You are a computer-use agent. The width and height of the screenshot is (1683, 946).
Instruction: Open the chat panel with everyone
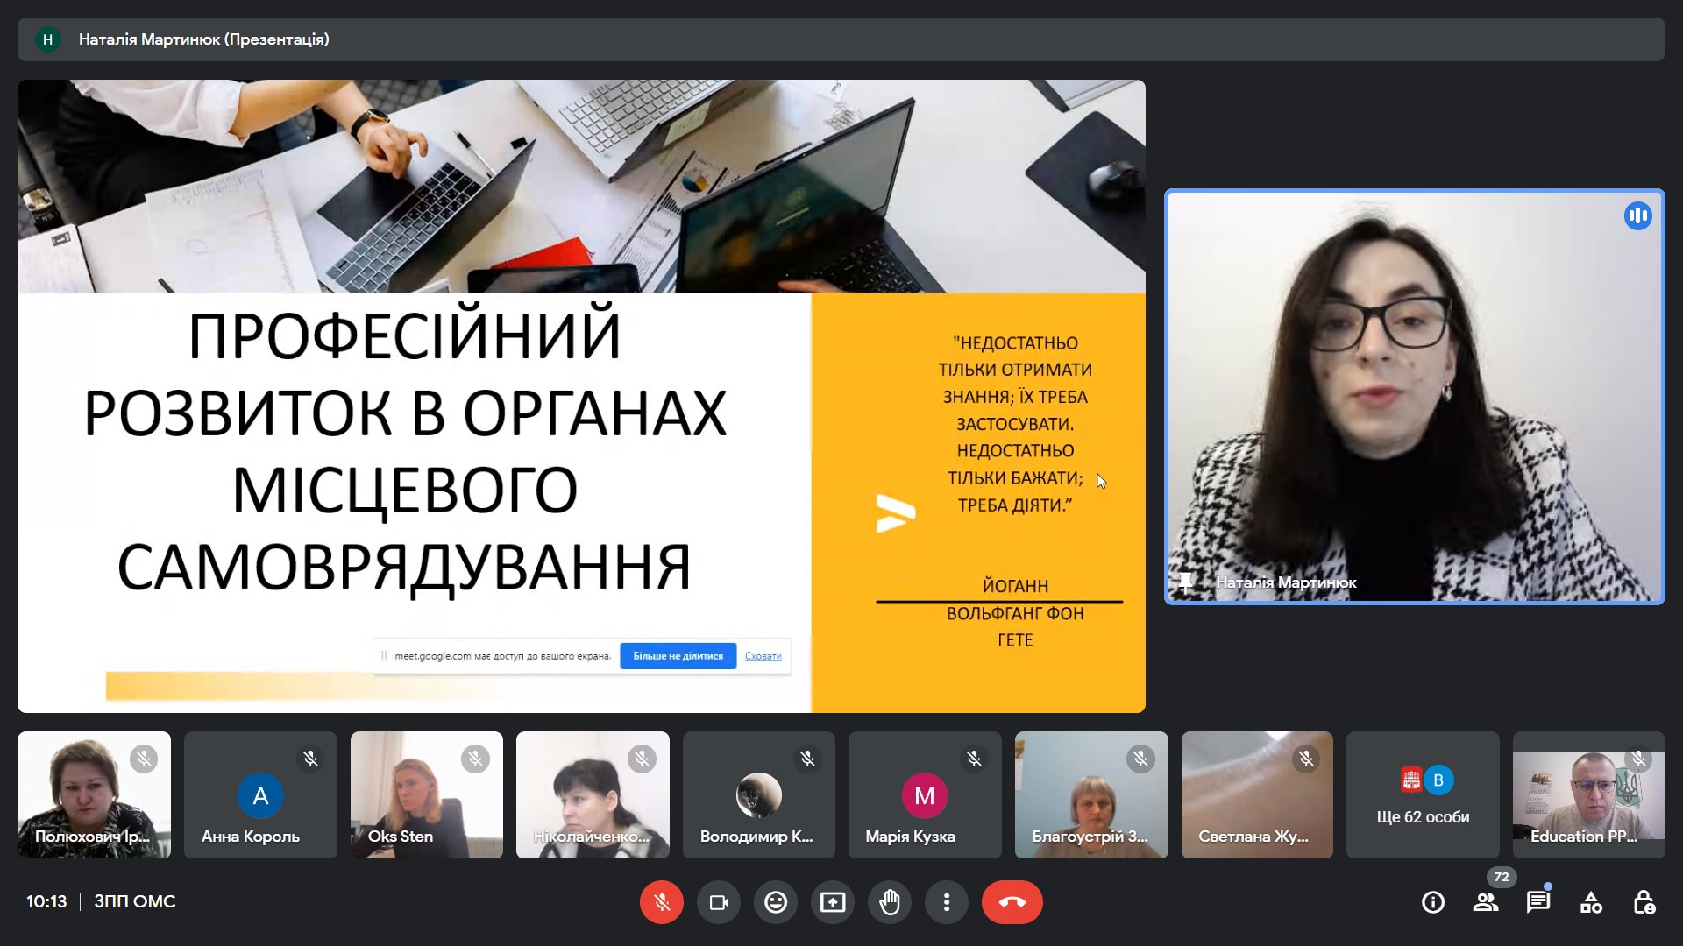tap(1538, 902)
